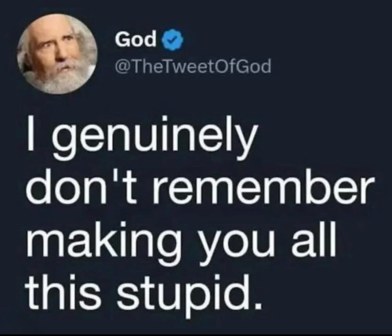Visit the @TheTweetOfGod handle link
The width and height of the screenshot is (392, 336).
[x=193, y=67]
